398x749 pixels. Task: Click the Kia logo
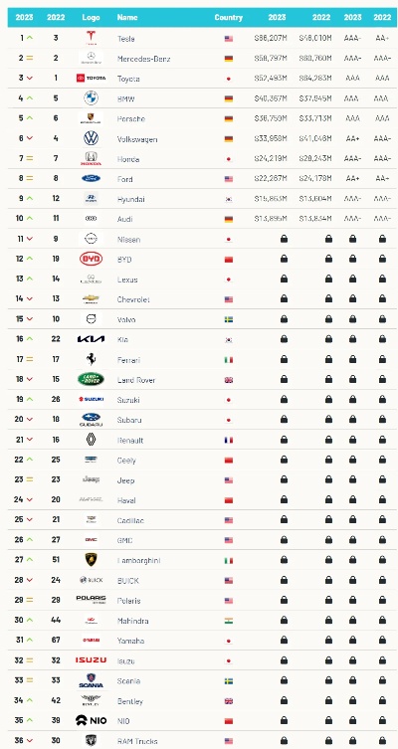point(91,339)
